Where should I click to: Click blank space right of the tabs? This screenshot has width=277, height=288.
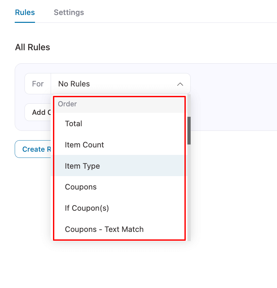(x=180, y=12)
